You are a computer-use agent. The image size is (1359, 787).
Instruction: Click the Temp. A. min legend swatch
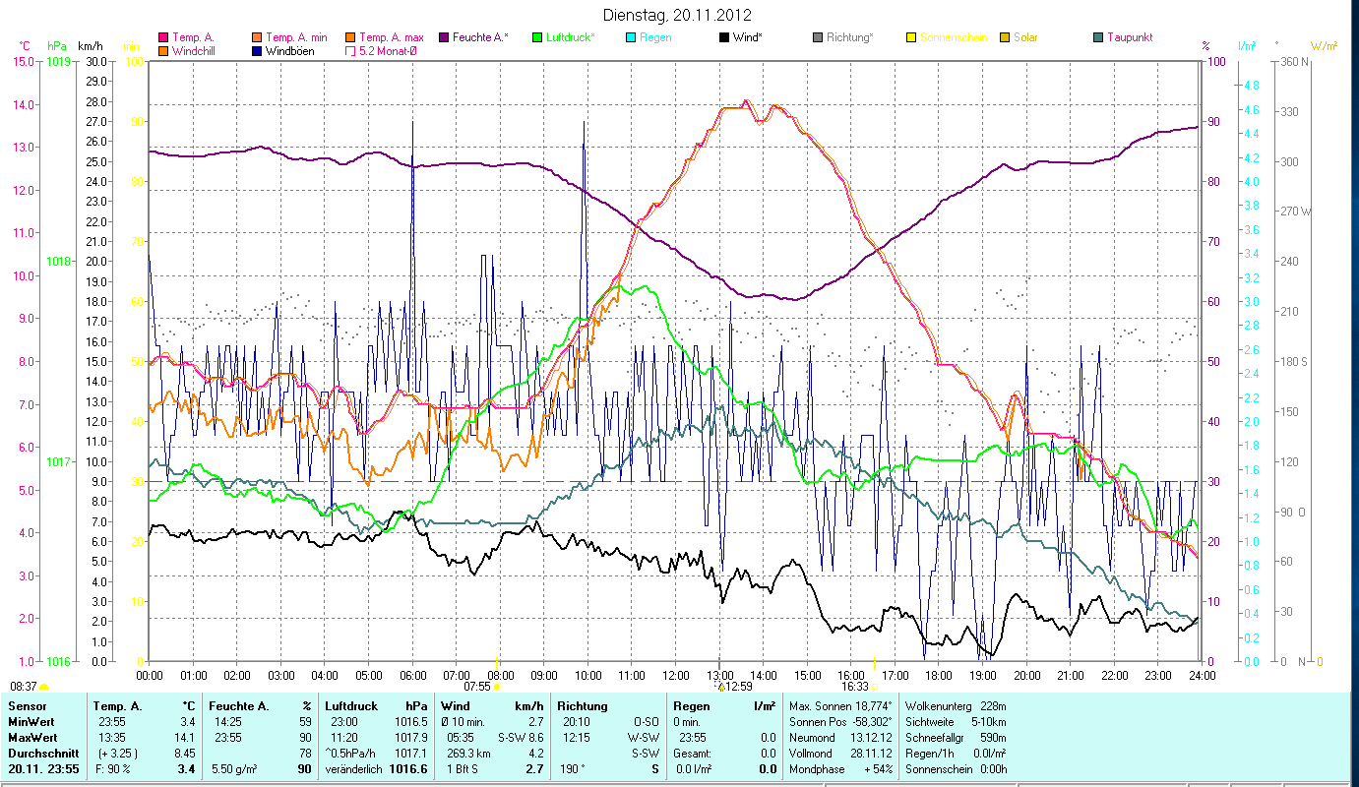257,37
